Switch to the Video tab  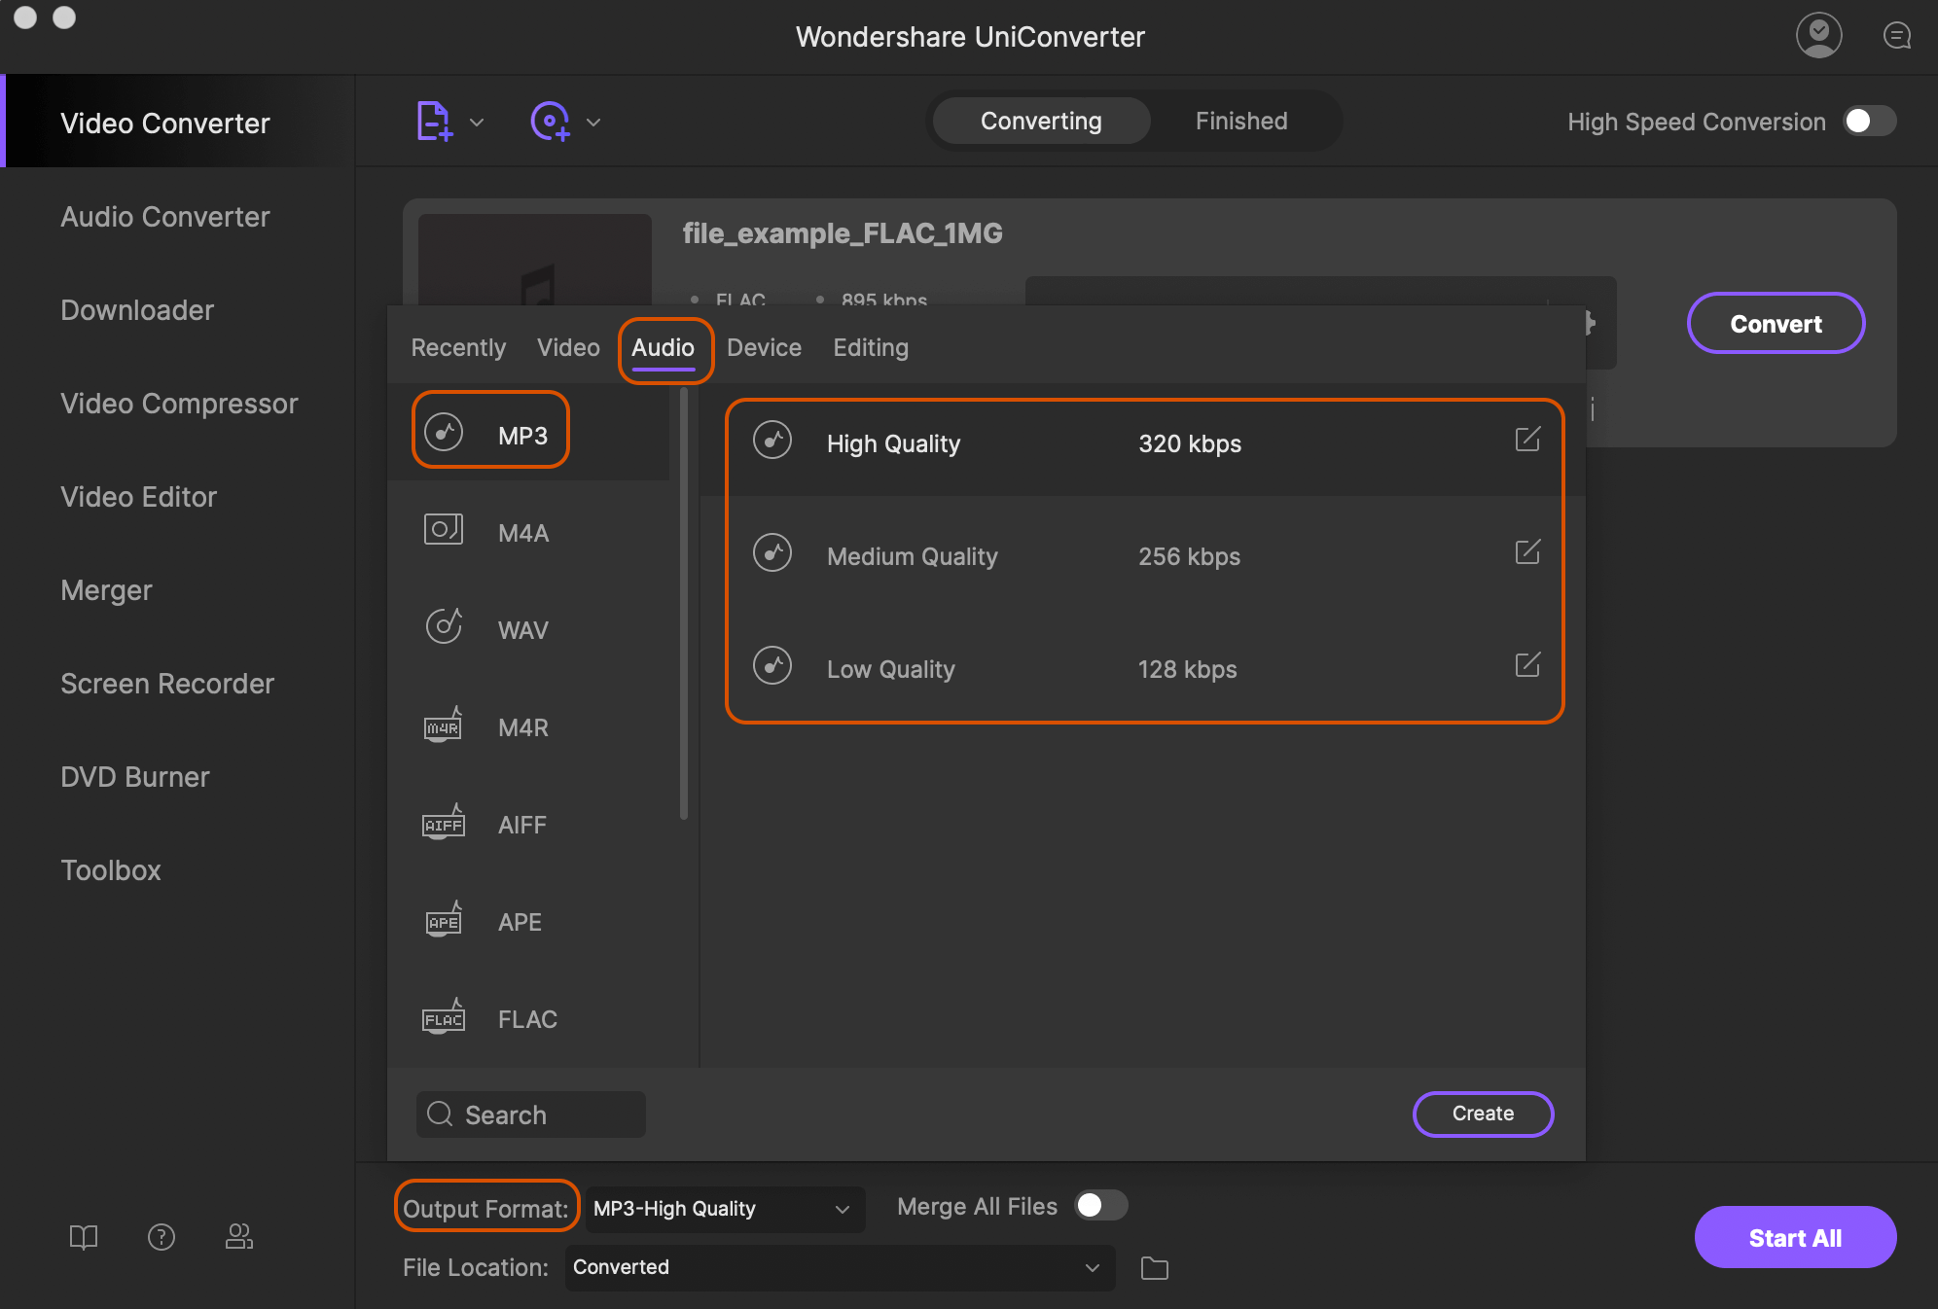[568, 346]
